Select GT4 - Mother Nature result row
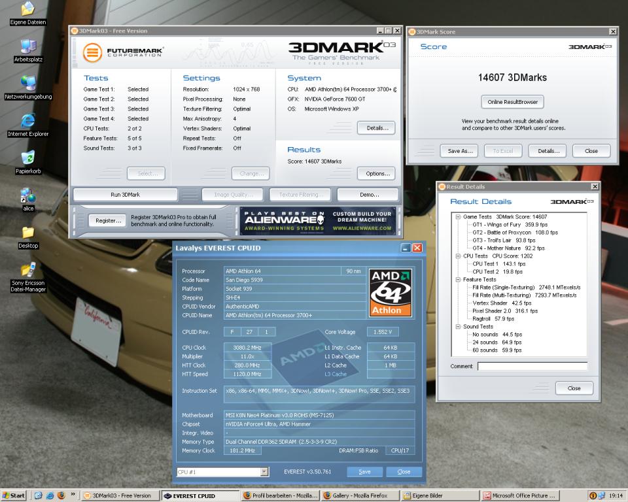The image size is (628, 502). (509, 248)
